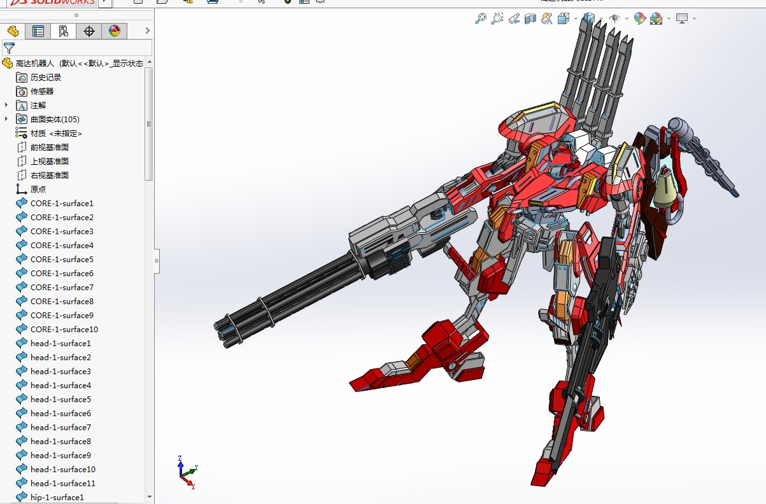The width and height of the screenshot is (766, 504).
Task: Click the Zoom to Fit icon
Action: pyautogui.click(x=481, y=19)
